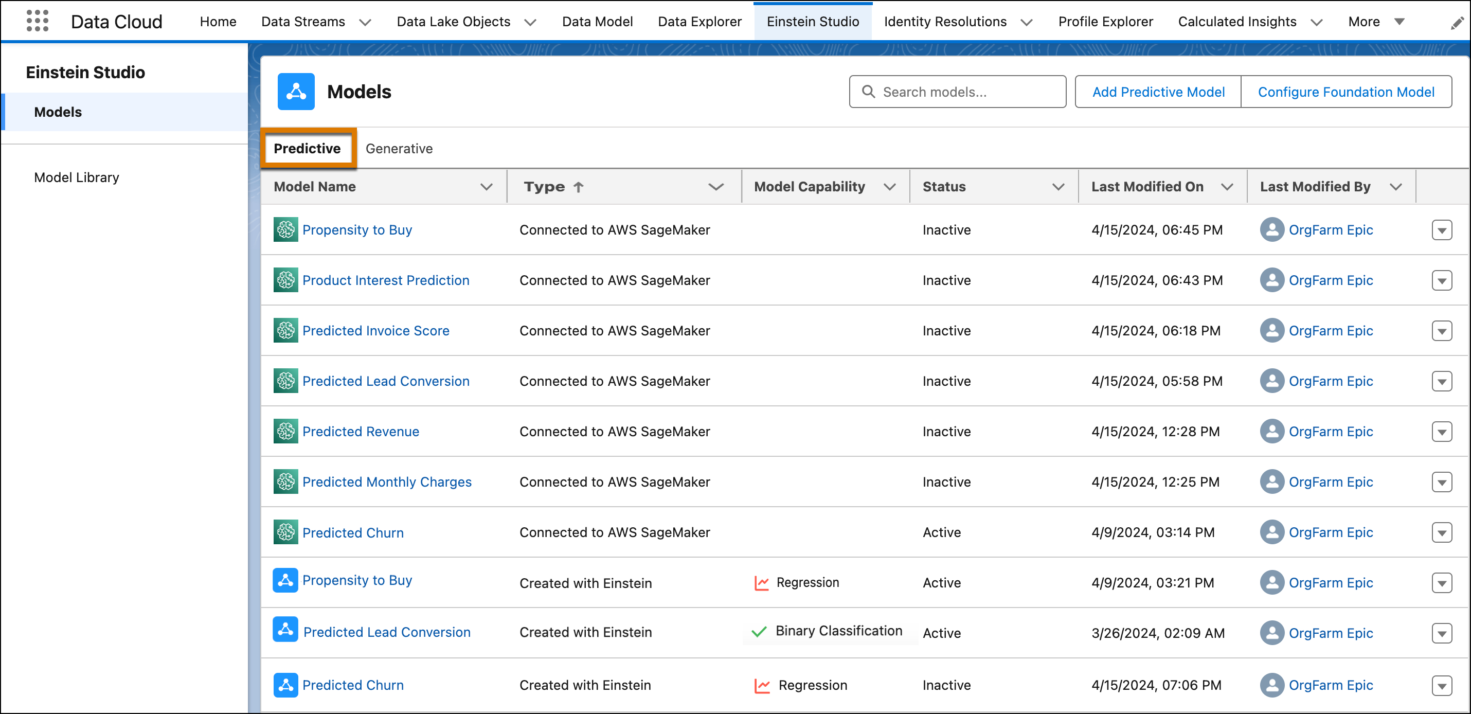Open row actions for Predicted Revenue
This screenshot has height=714, width=1471.
(1442, 432)
